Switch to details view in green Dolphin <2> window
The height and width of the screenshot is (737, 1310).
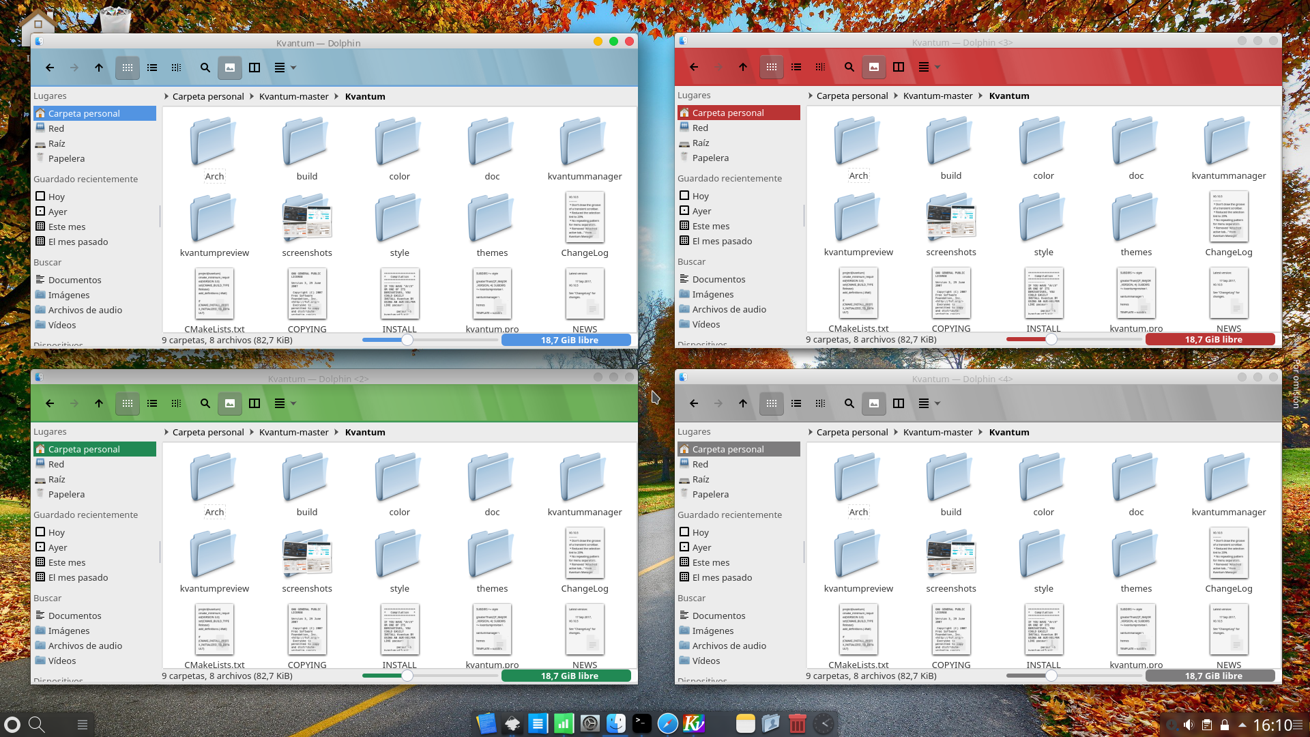[177, 403]
